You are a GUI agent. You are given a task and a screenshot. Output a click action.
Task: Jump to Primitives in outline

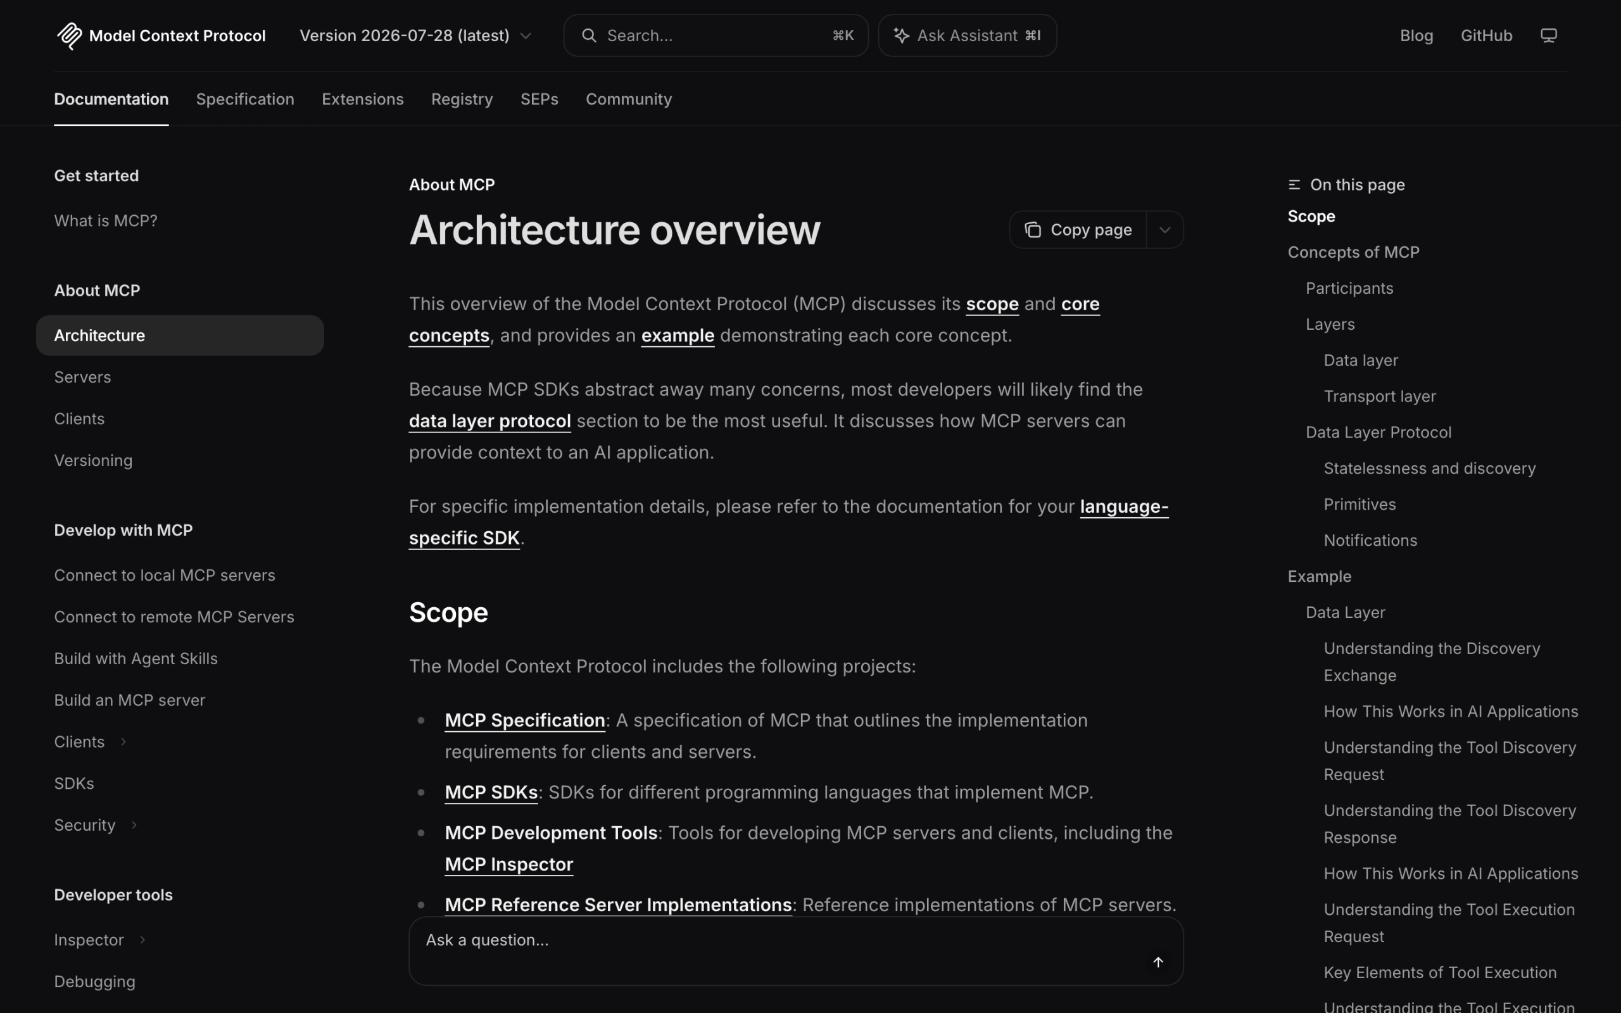1359,505
